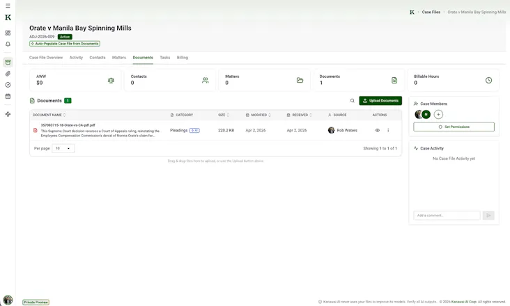Click the Kanawai K logo in sidebar
This screenshot has width=510, height=306.
pos(8,17)
